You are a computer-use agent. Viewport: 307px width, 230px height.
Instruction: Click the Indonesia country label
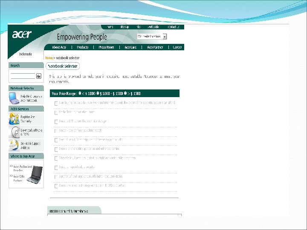click(25, 54)
